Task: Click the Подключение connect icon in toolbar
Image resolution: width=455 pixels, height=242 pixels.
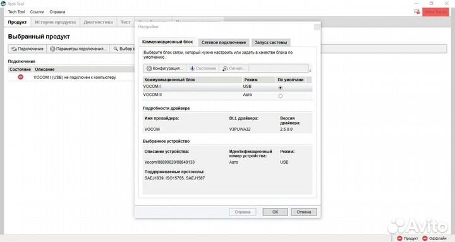Action: pos(14,49)
